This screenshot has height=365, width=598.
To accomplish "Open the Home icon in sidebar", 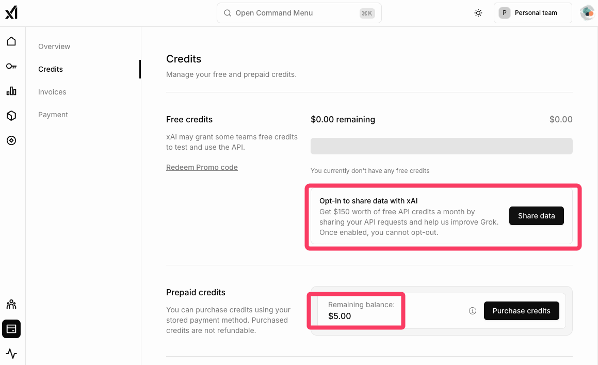I will pos(11,41).
